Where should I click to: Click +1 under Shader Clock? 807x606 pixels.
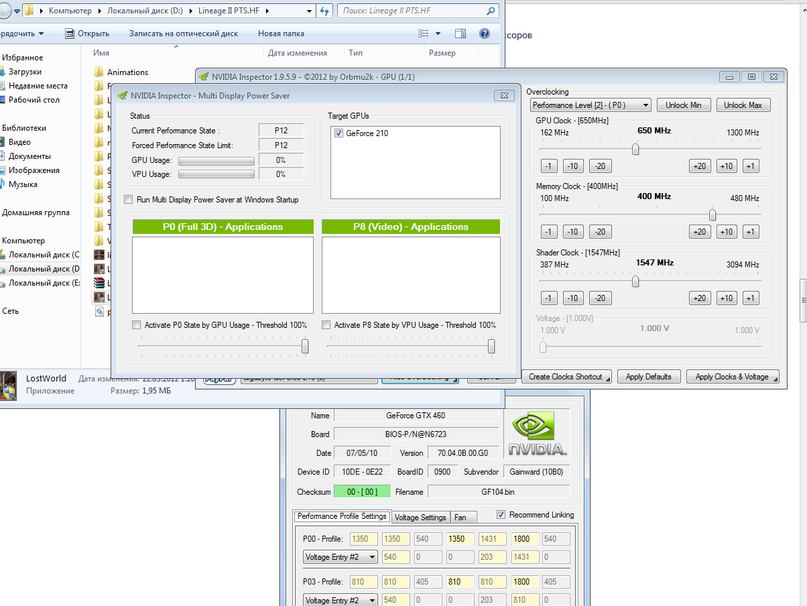[x=751, y=298]
